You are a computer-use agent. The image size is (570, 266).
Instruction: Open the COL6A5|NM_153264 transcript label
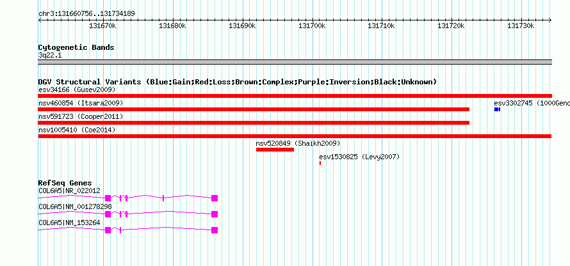point(69,223)
